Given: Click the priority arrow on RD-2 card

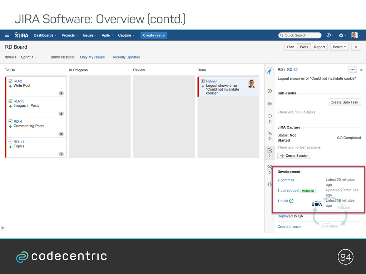Looking at the screenshot, I should tap(10, 86).
